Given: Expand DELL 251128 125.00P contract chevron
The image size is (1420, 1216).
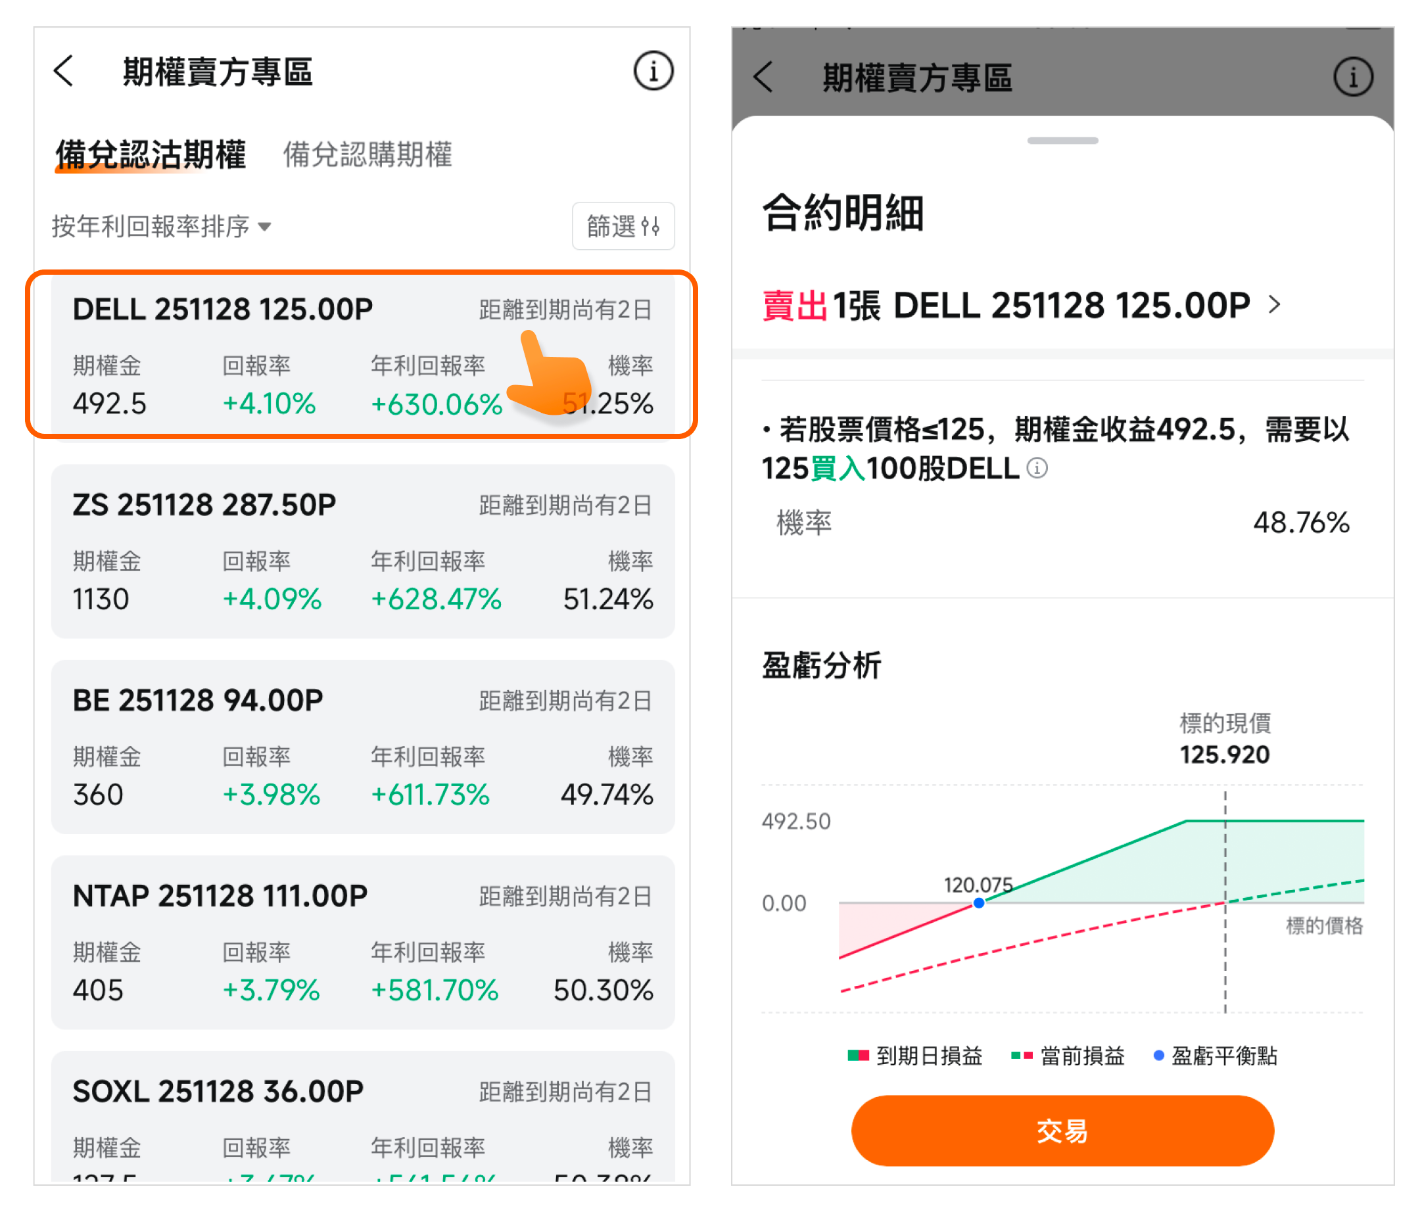Looking at the screenshot, I should (1274, 305).
